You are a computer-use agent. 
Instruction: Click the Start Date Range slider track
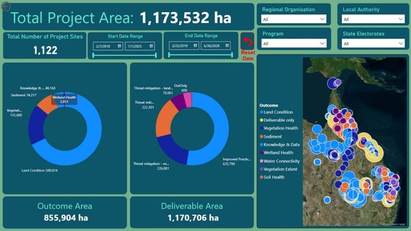(x=124, y=55)
